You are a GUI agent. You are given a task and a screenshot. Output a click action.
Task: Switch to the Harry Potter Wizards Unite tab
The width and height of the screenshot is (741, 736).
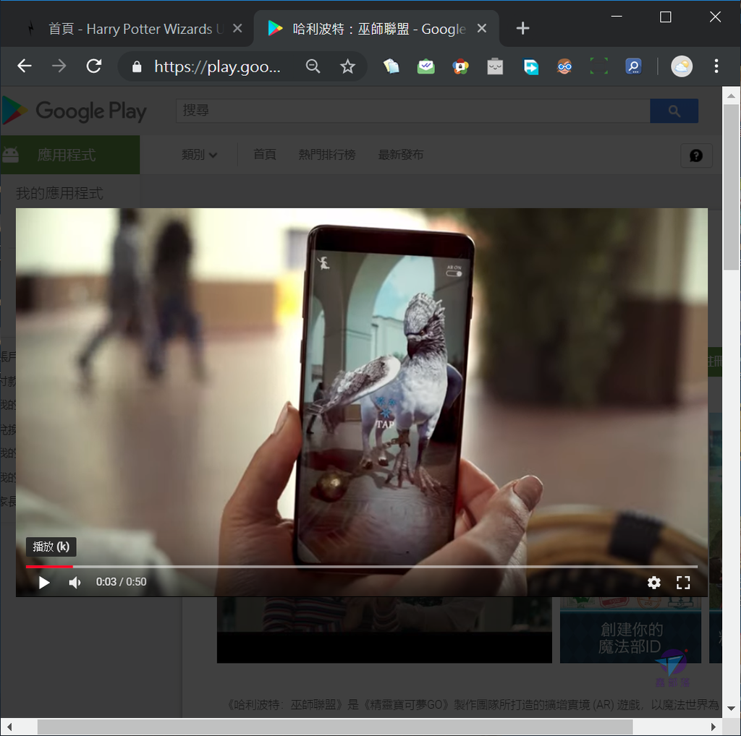(127, 29)
